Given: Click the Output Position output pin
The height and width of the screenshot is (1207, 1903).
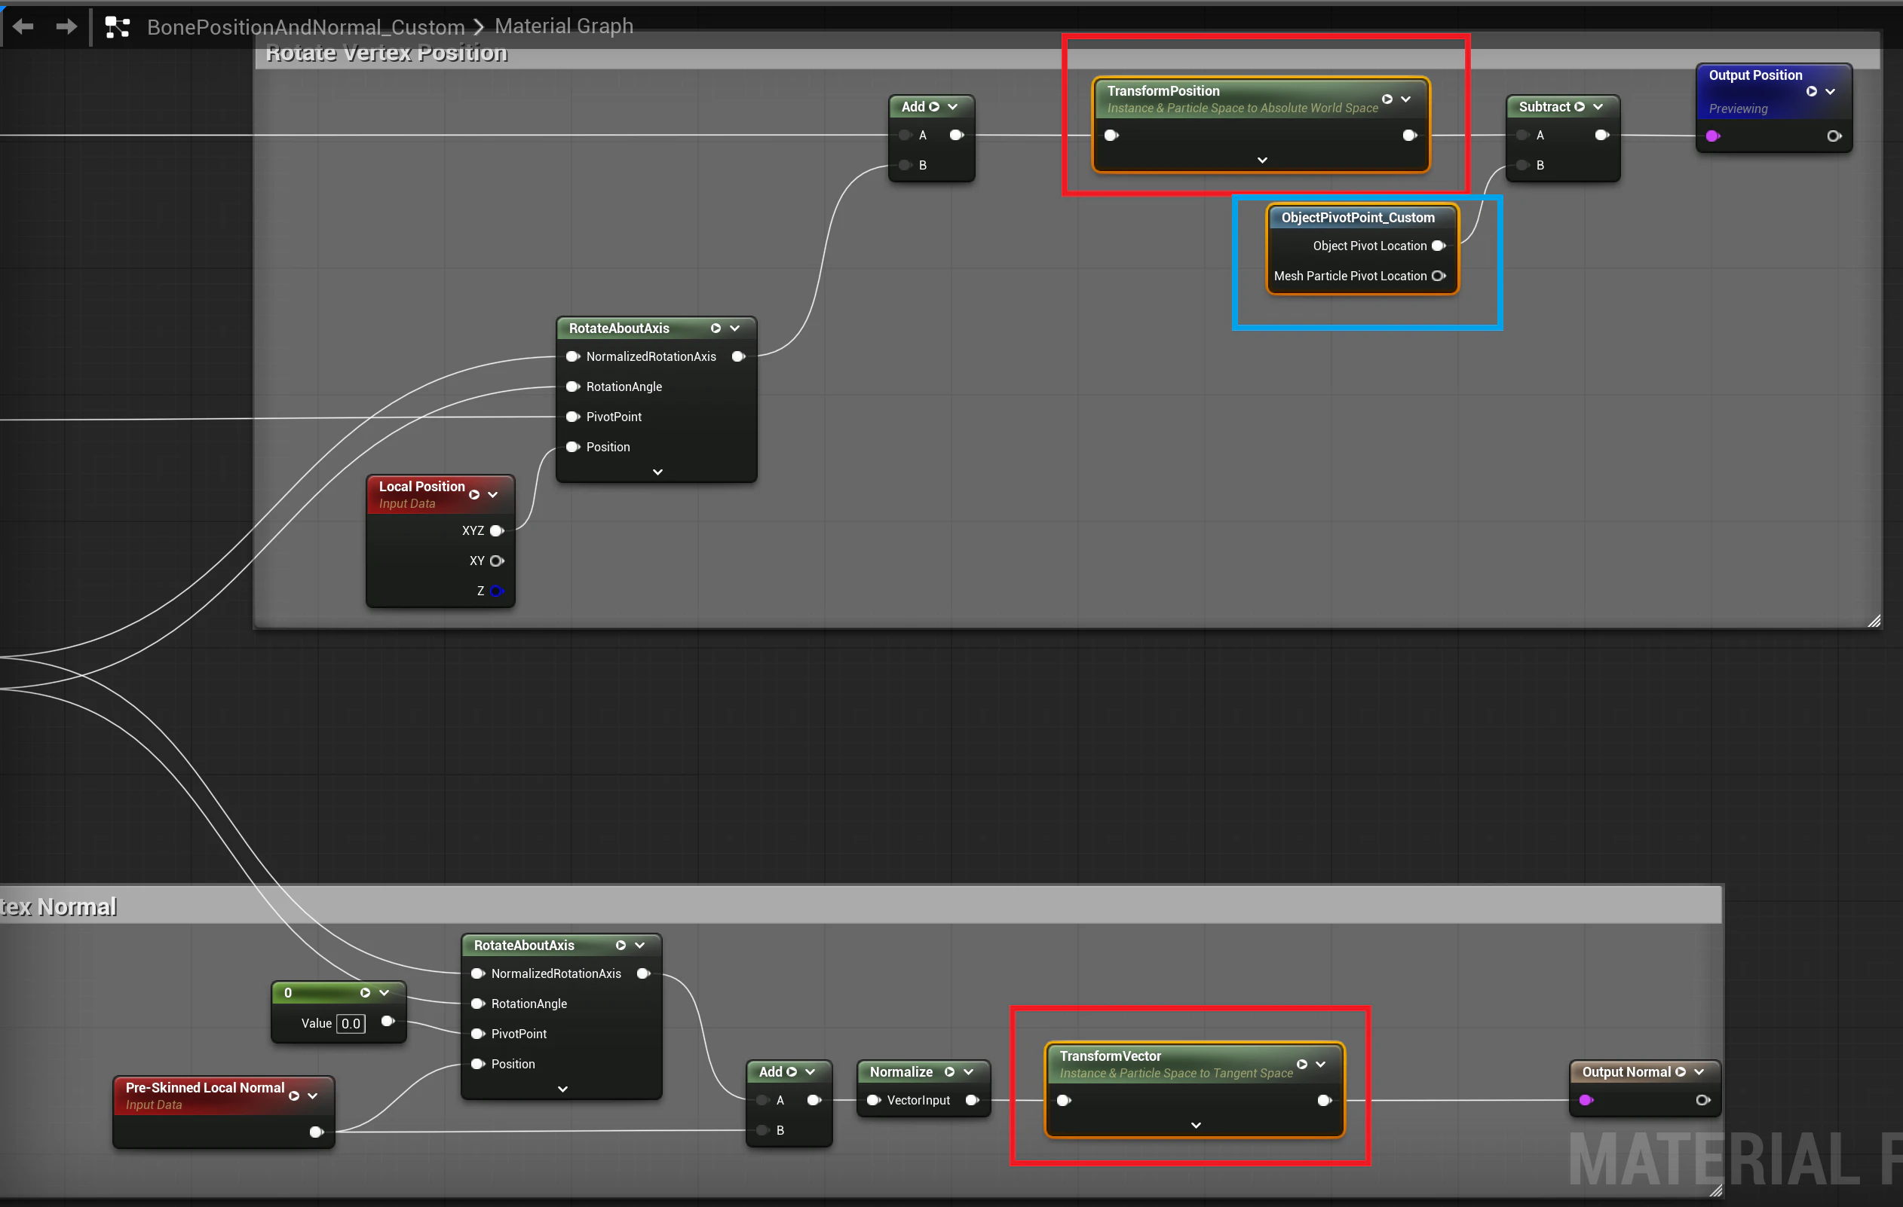Looking at the screenshot, I should (1834, 136).
